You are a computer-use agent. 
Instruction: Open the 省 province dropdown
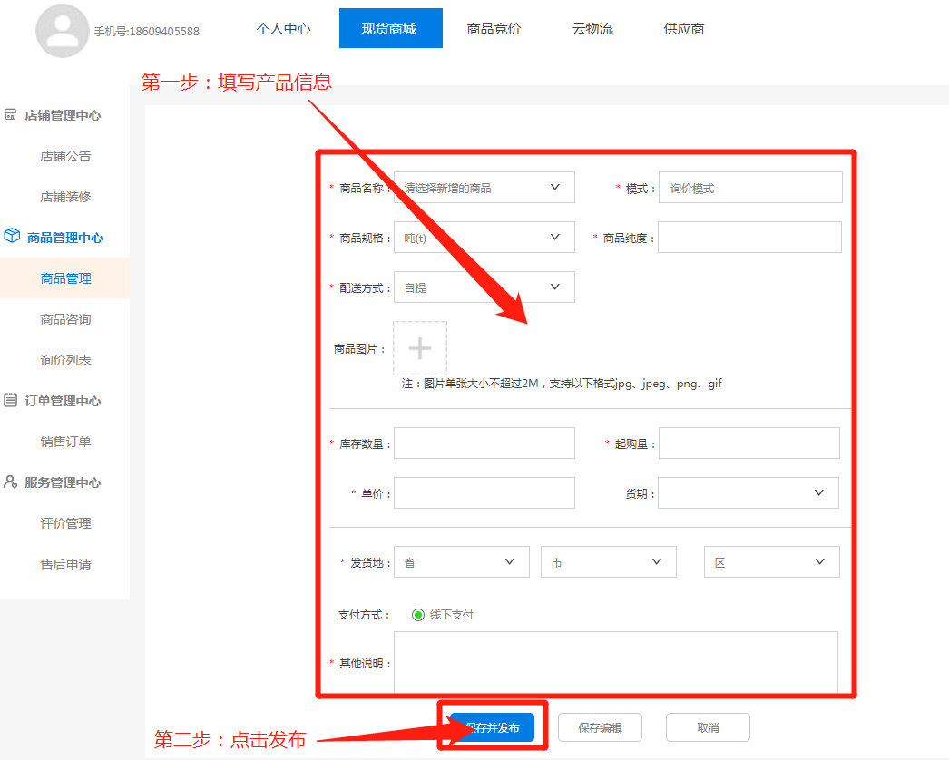pyautogui.click(x=462, y=562)
